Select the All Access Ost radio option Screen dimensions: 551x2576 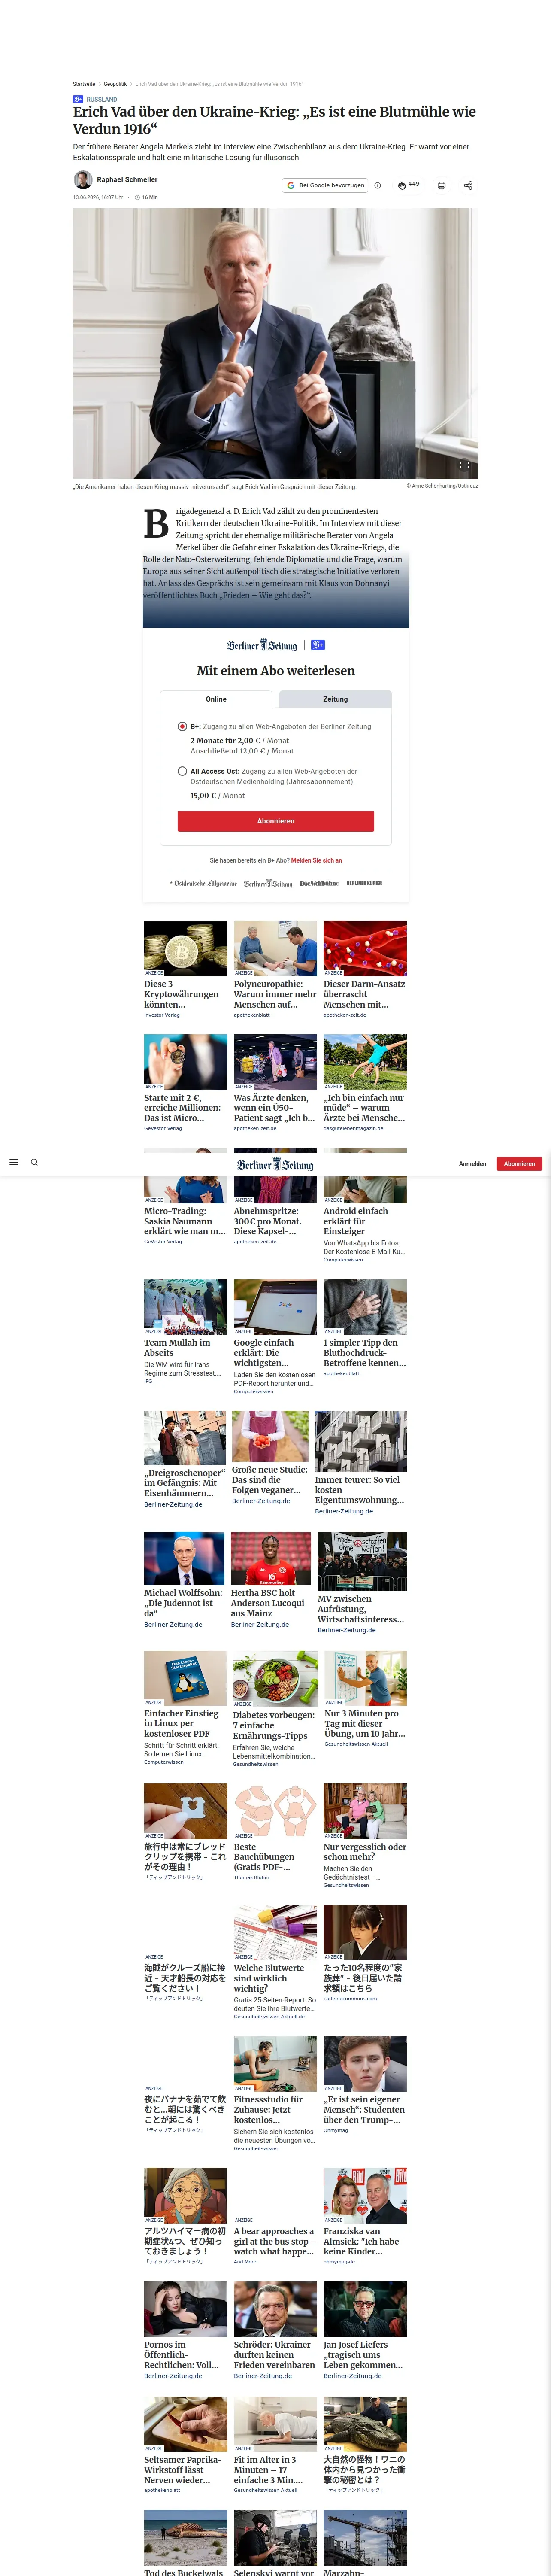(182, 771)
